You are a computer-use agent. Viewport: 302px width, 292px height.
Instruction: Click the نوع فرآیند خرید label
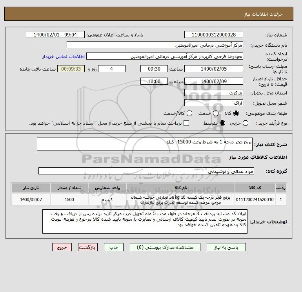[271, 123]
